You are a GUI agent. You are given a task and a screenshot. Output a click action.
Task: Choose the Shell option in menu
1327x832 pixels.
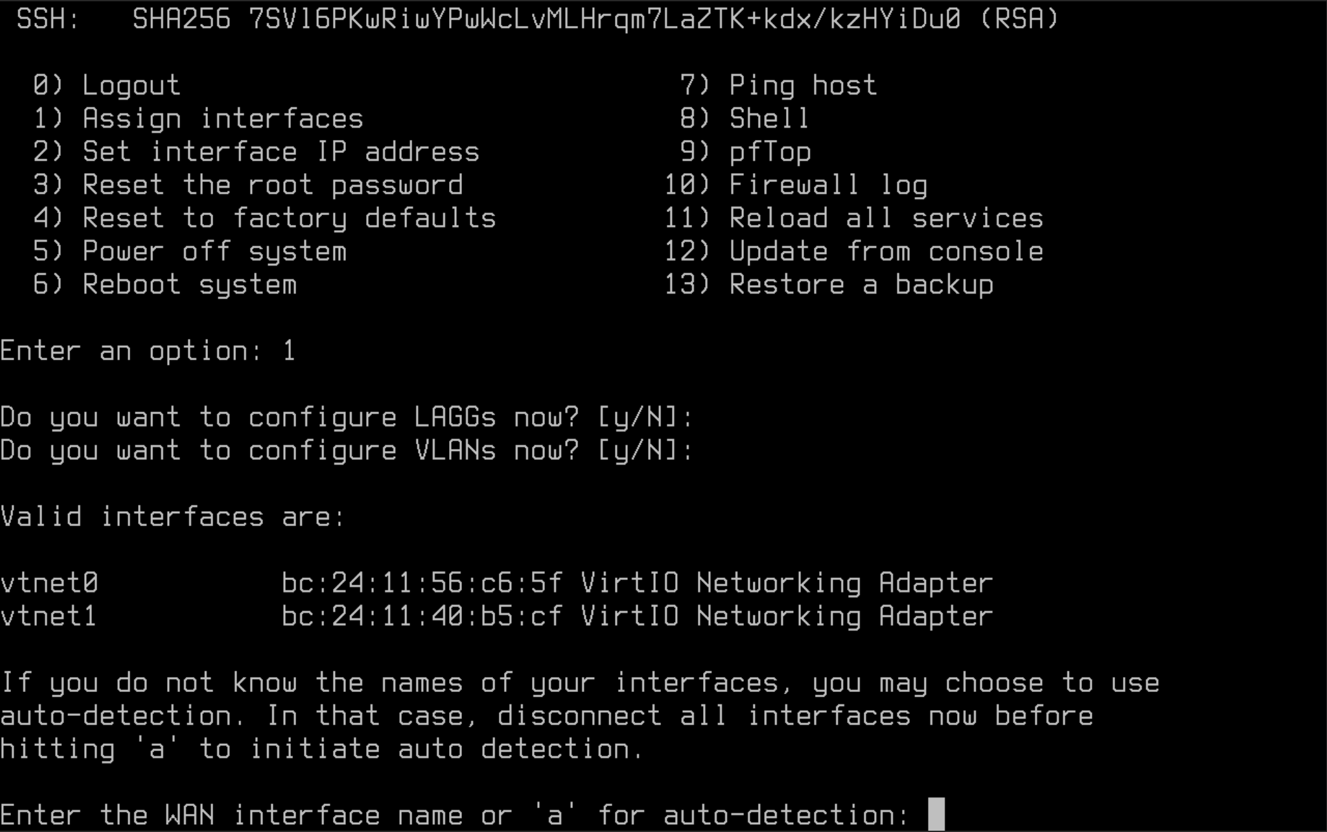(768, 119)
